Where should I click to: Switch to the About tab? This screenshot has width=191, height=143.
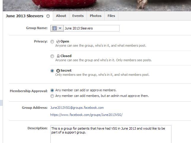61,16
